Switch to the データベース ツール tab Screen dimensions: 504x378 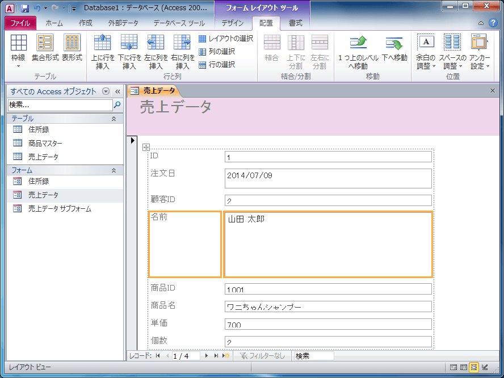click(179, 23)
